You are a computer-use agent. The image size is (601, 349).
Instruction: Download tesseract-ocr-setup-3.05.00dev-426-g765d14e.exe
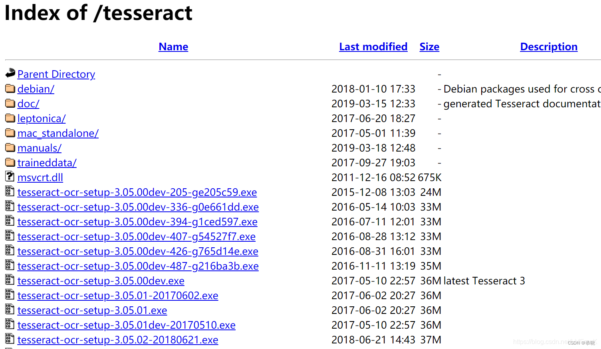point(138,251)
